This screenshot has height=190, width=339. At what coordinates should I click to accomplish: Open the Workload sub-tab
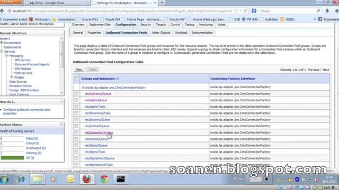coord(181,33)
